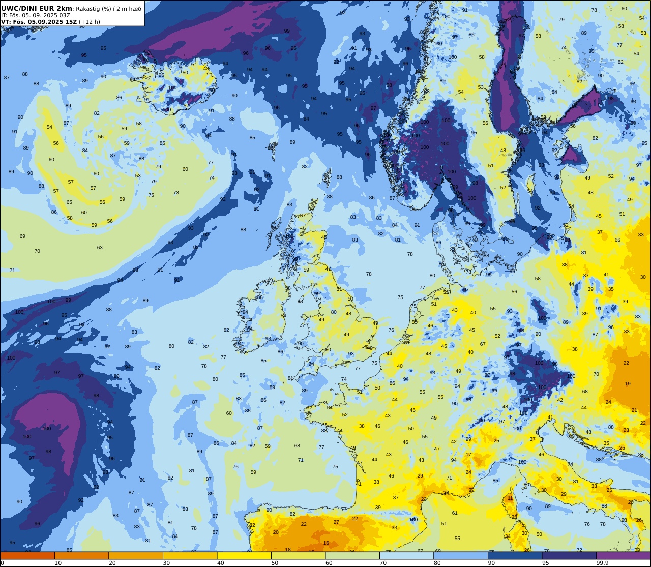Click the legend swatch between 90 and 95
This screenshot has height=567, width=651.
point(515,555)
